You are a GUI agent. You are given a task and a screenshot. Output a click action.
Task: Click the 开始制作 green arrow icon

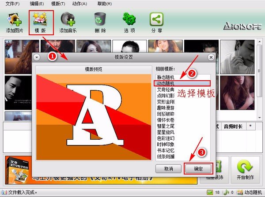click(x=245, y=167)
